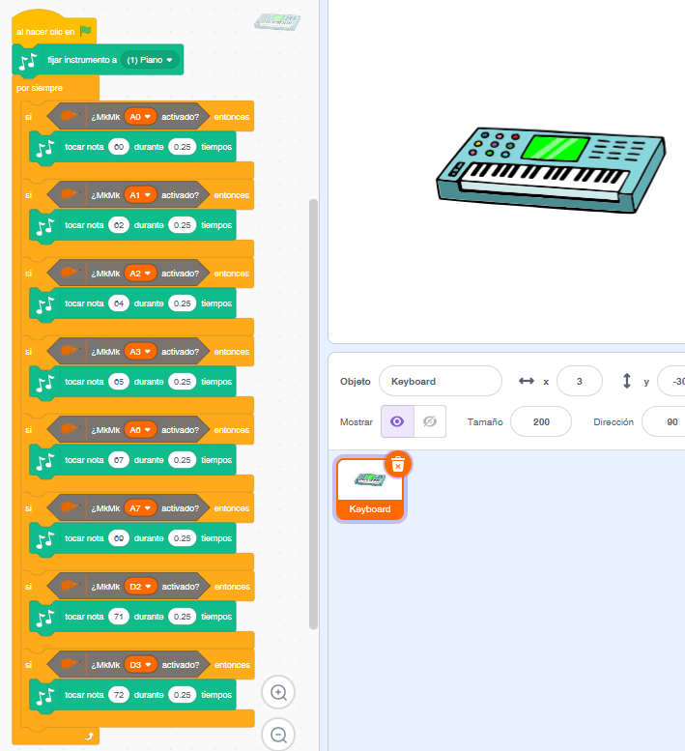Open the D3 pin dropdown

click(141, 665)
